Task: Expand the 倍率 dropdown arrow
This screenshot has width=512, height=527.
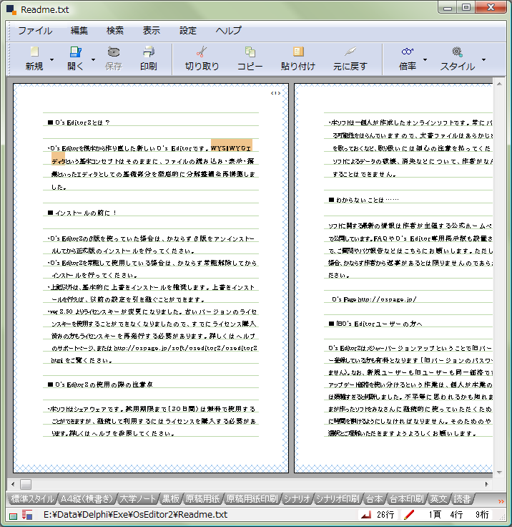Action: tap(425, 60)
